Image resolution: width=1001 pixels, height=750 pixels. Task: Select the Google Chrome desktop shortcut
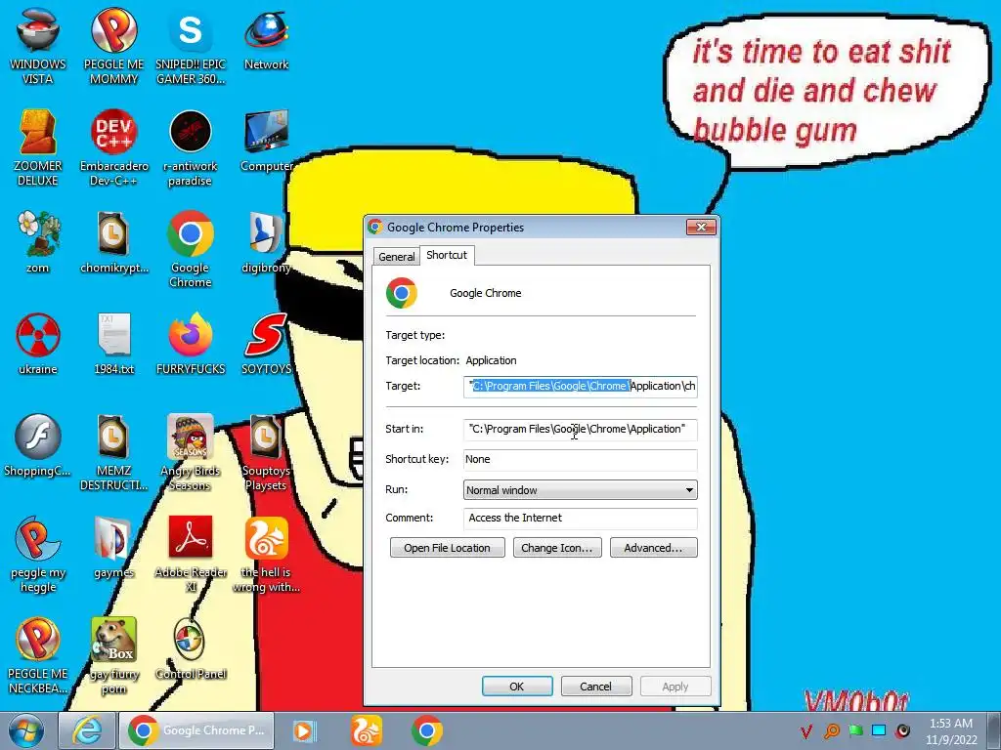(x=191, y=249)
